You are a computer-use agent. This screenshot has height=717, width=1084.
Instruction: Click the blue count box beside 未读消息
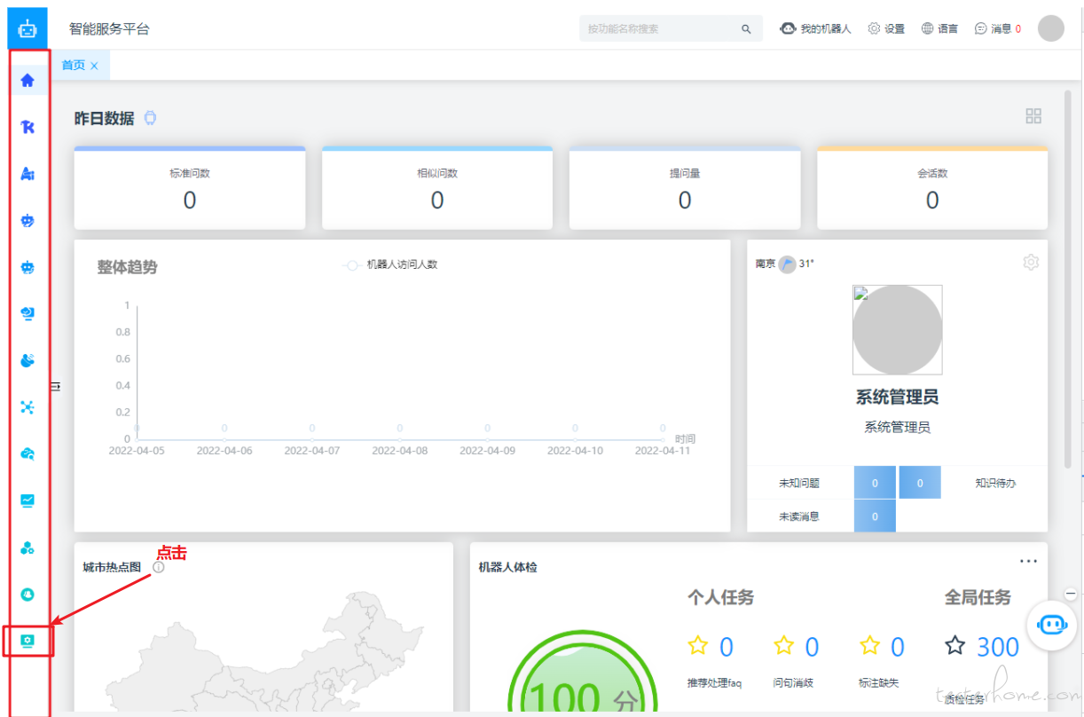click(x=875, y=516)
